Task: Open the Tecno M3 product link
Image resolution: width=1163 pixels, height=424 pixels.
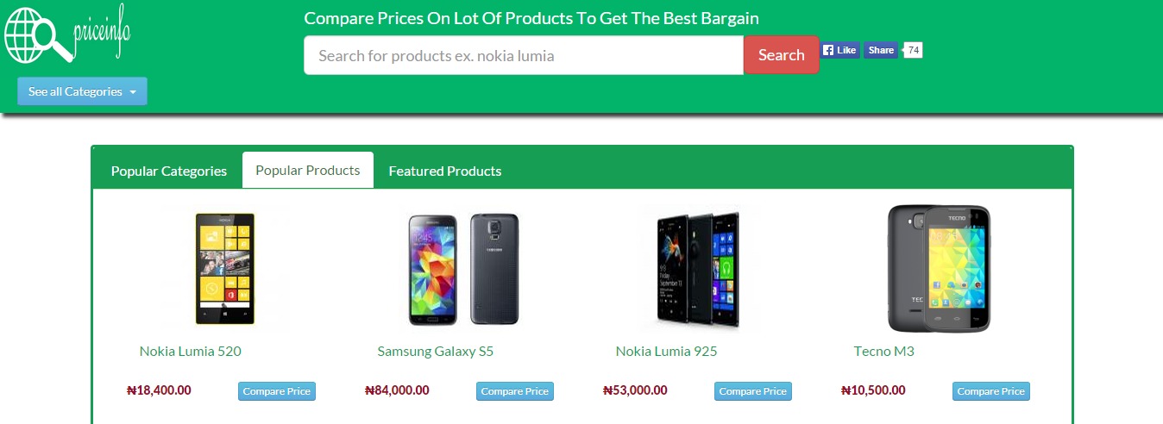Action: [x=884, y=352]
